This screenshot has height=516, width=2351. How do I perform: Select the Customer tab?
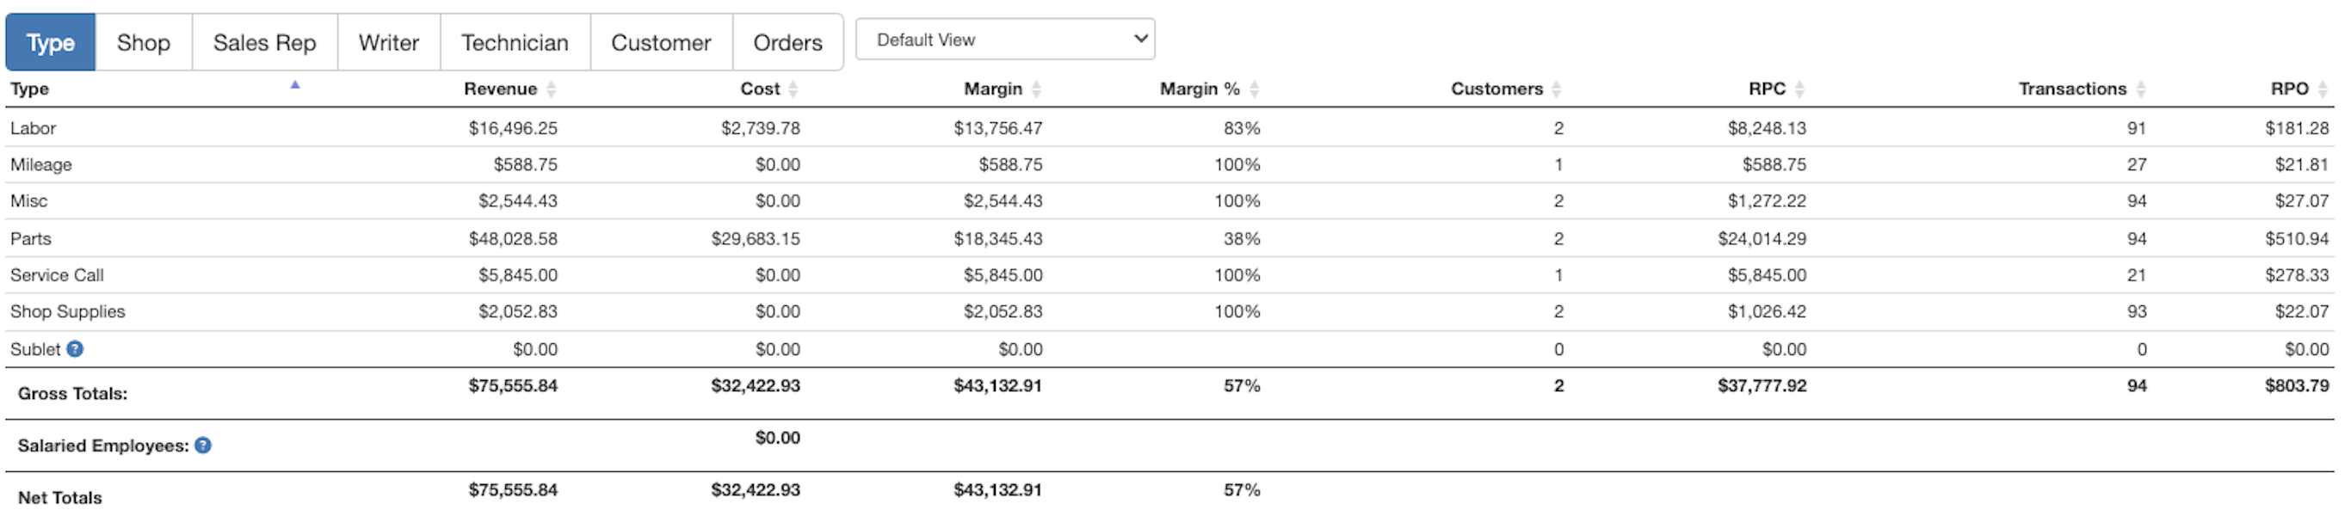point(662,42)
